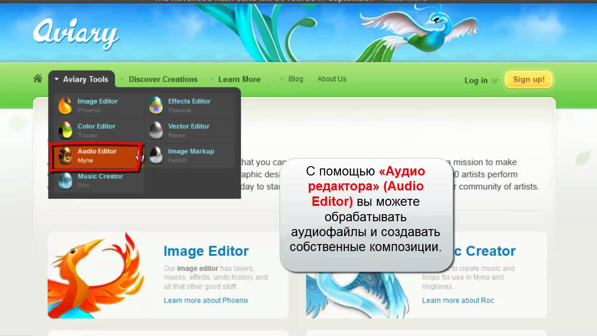Expand the Discover Creations dropdown arrow
597x336 pixels.
click(122, 79)
